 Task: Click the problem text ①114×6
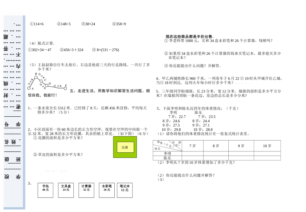[37, 24]
